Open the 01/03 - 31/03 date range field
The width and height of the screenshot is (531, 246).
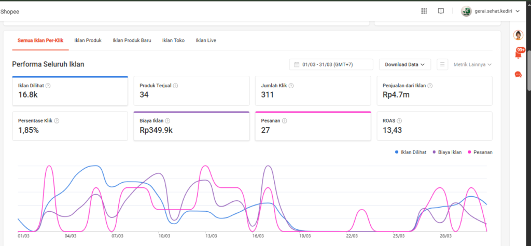(331, 64)
